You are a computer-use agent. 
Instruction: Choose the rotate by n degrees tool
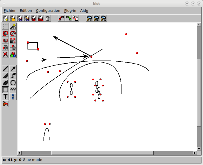(x=13, y=33)
